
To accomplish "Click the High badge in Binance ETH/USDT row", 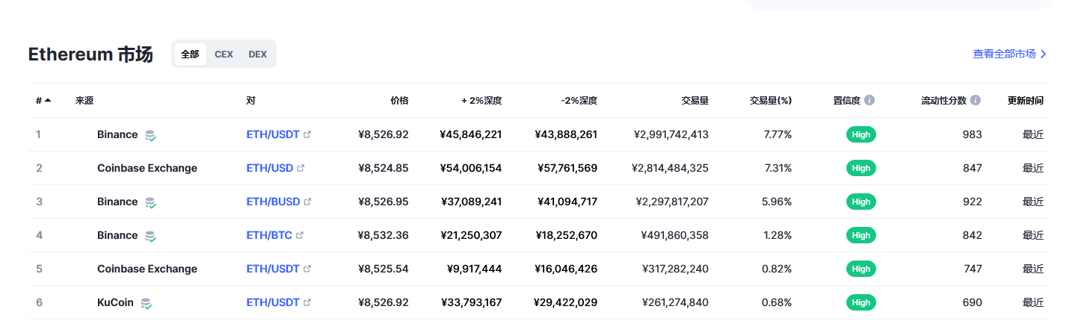I will (x=861, y=134).
